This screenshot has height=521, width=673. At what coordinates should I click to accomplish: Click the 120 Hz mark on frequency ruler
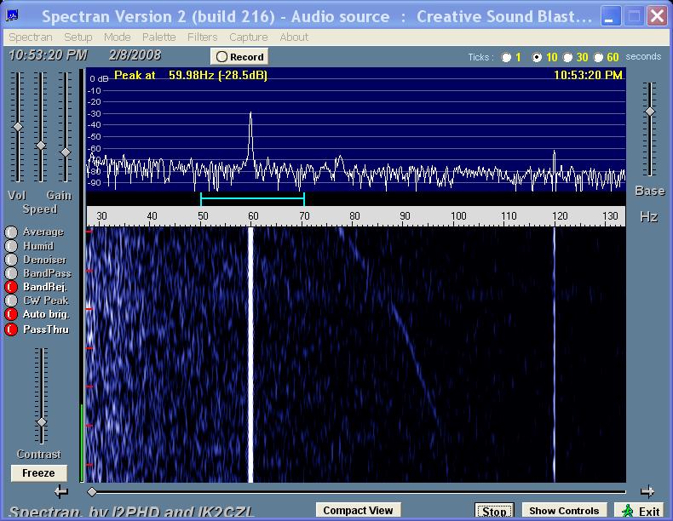pyautogui.click(x=560, y=216)
